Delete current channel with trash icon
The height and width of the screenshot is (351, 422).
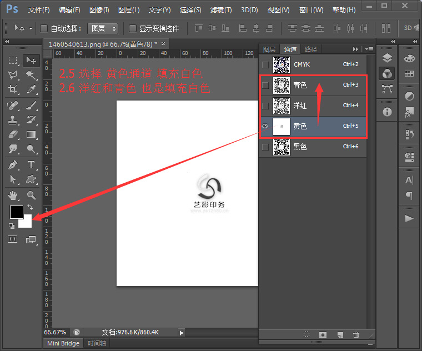pos(356,335)
